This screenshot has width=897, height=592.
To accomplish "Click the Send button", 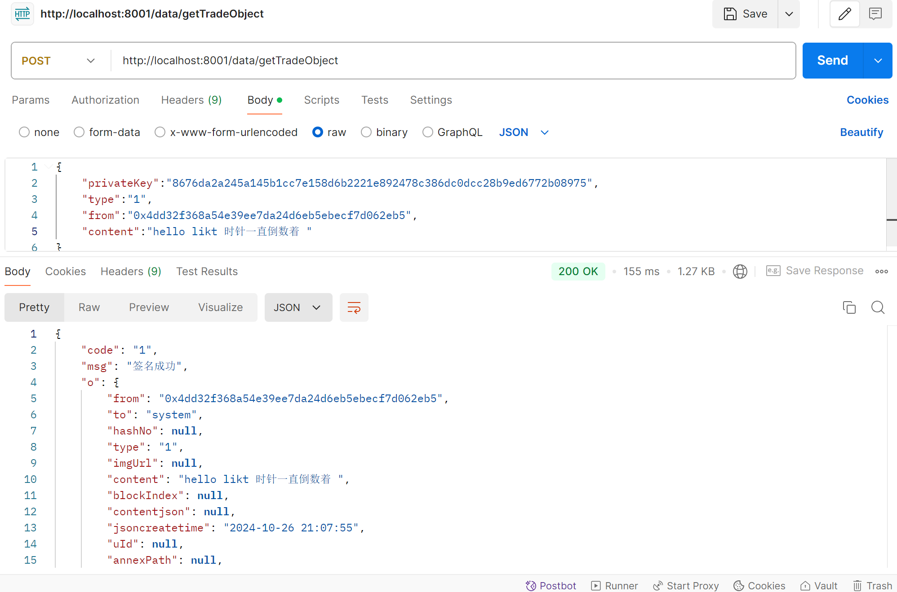I will [832, 61].
